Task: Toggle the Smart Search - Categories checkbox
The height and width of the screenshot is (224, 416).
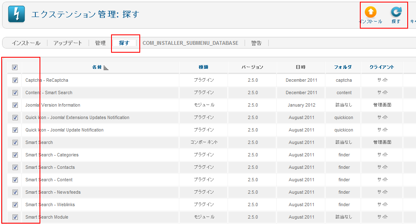Action: pos(15,155)
